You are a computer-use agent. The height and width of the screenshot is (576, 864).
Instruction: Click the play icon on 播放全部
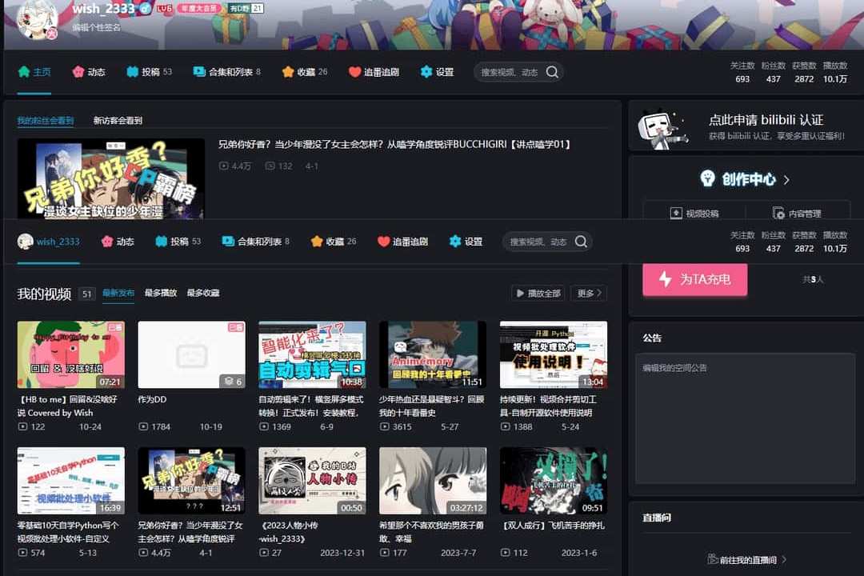point(521,294)
